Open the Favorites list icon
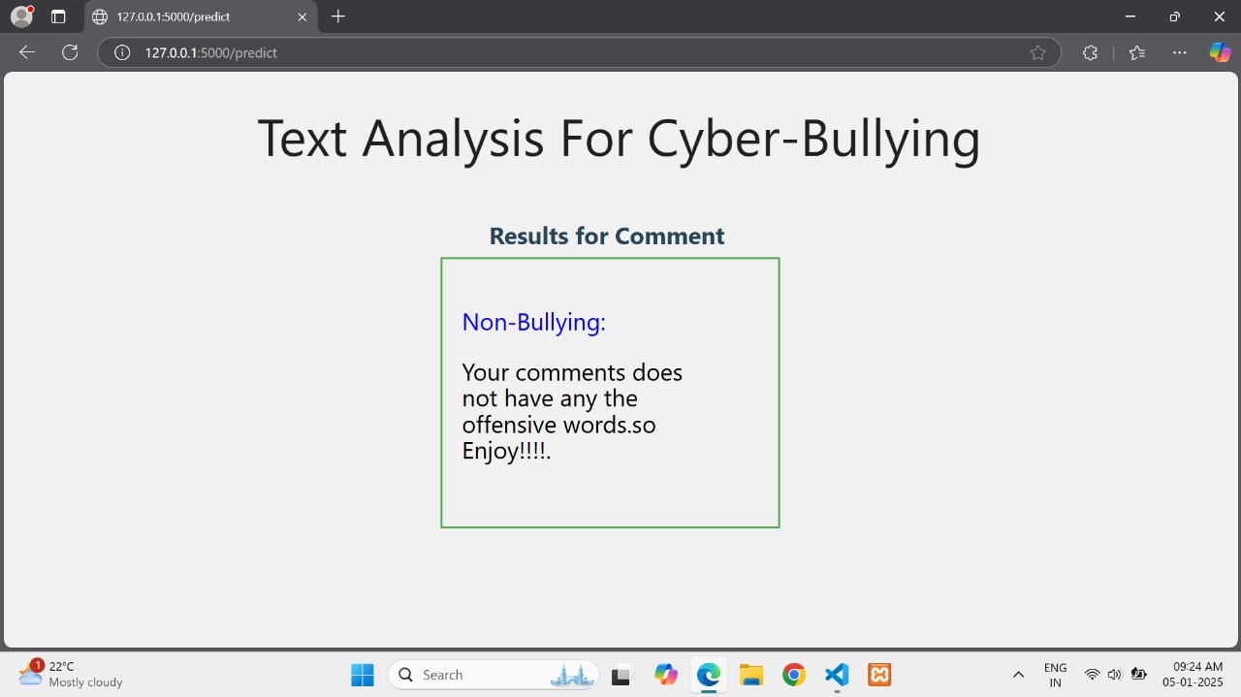1241x697 pixels. click(x=1137, y=53)
